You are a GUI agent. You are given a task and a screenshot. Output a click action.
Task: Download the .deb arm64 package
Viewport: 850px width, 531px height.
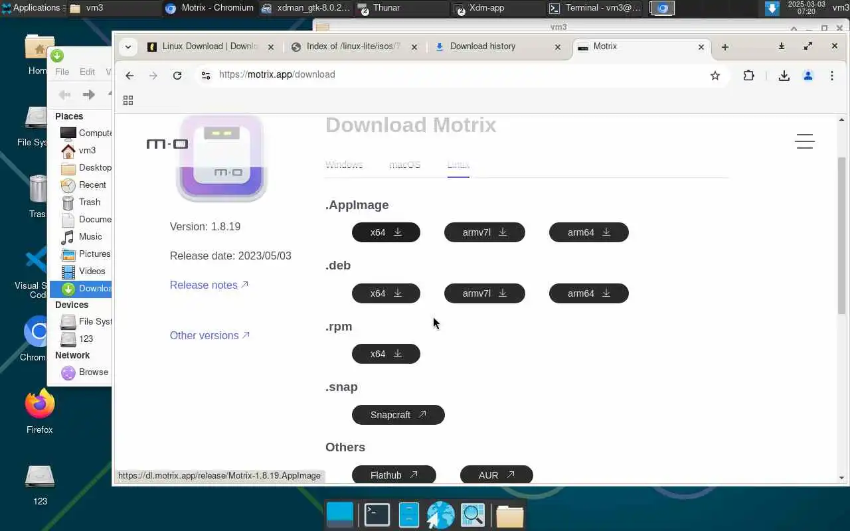click(588, 293)
